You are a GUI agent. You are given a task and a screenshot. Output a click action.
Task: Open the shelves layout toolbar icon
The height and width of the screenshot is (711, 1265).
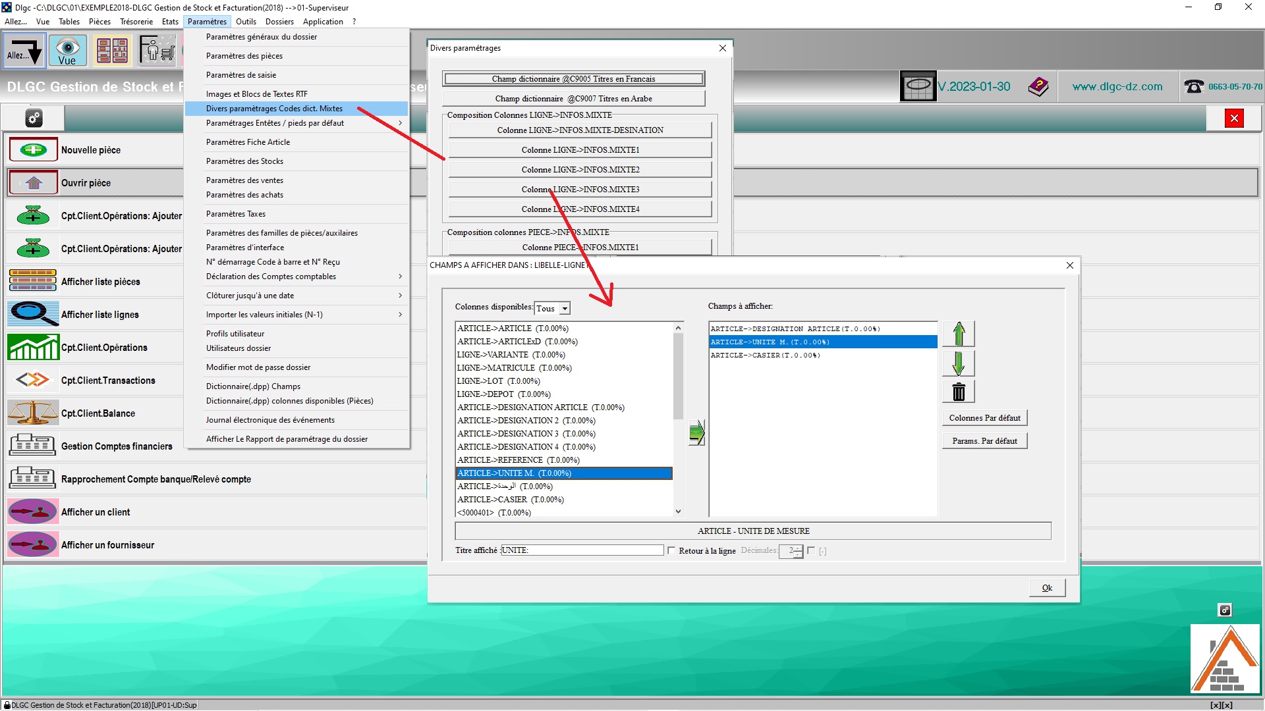112,51
